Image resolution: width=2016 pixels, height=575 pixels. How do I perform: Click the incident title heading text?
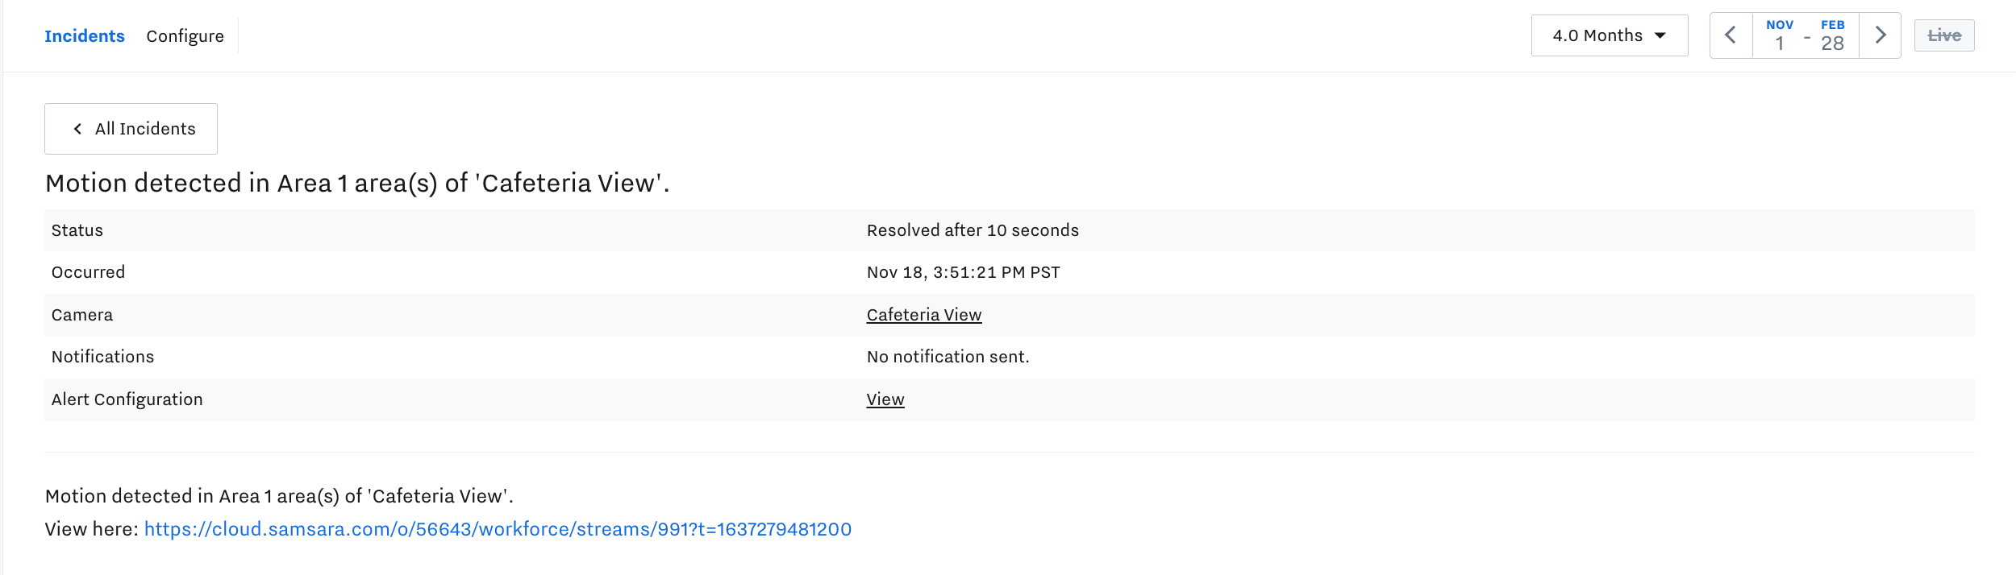pos(357,183)
